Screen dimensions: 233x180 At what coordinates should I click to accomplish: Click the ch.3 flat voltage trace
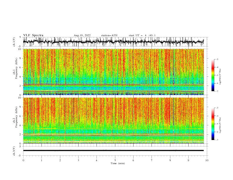pos(114,151)
